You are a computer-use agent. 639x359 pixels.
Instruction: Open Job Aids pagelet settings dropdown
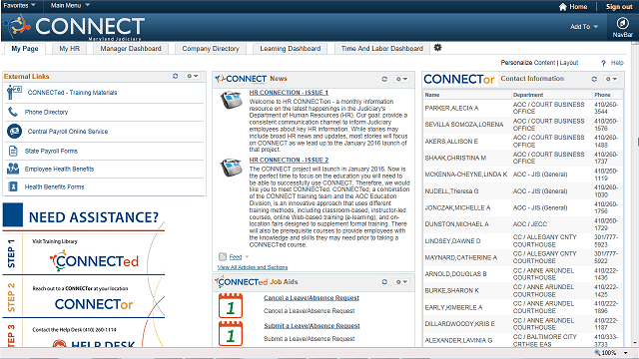coord(401,281)
